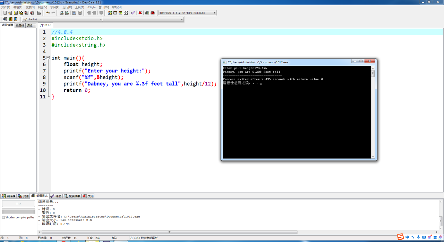
Task: Click the red X stop execution icon
Action: [x=140, y=13]
